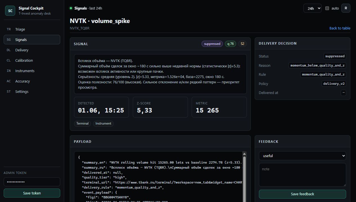The width and height of the screenshot is (356, 202).
Task: Go to the Accuracy page
Action: (x=32, y=81)
